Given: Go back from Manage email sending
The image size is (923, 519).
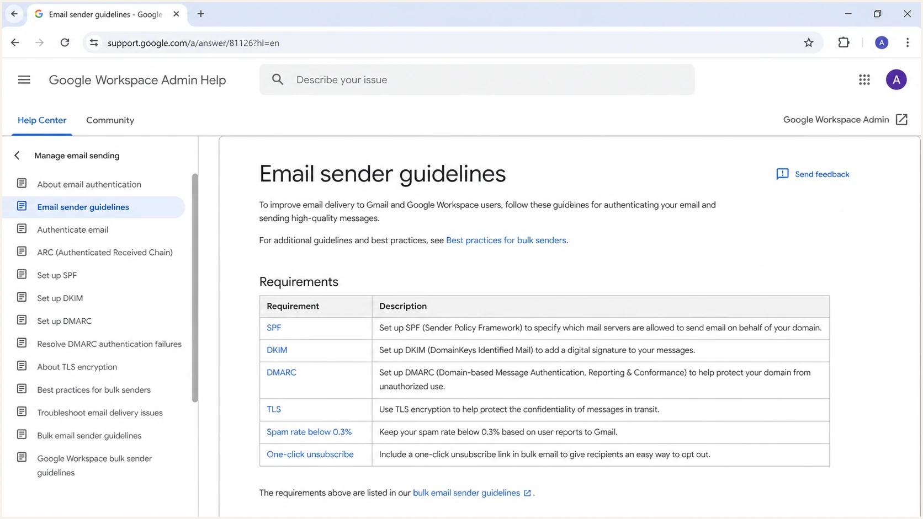Looking at the screenshot, I should (17, 156).
